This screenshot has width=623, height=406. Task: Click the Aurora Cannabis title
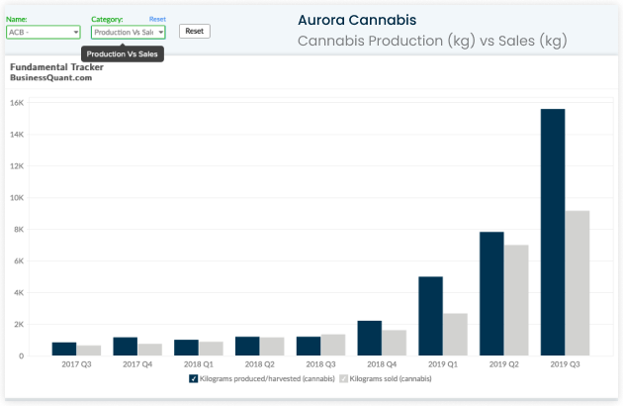pyautogui.click(x=357, y=20)
